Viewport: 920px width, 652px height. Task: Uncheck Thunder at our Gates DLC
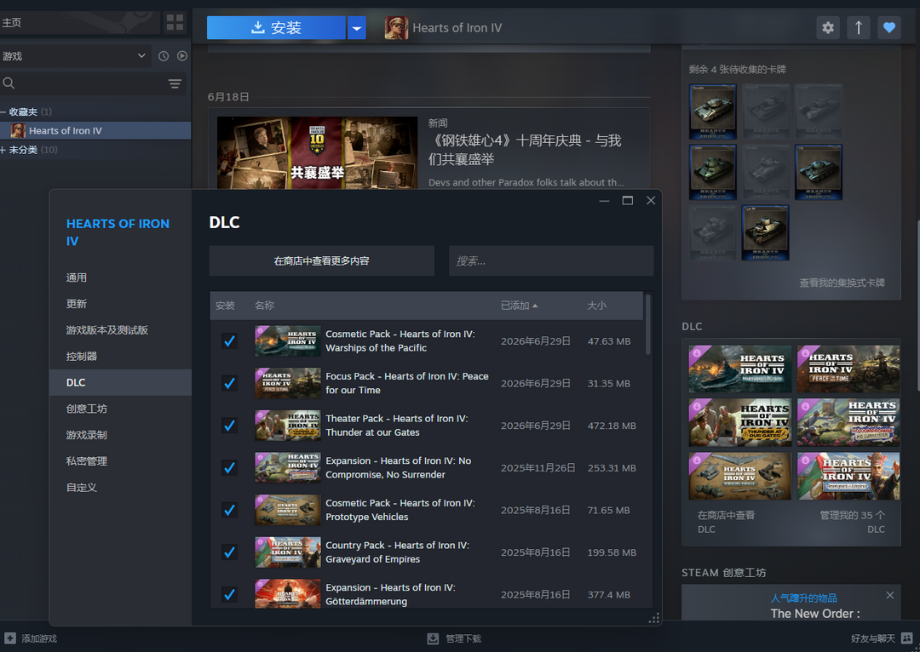click(229, 425)
